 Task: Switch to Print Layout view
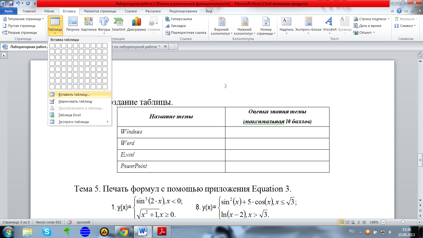pyautogui.click(x=342, y=222)
